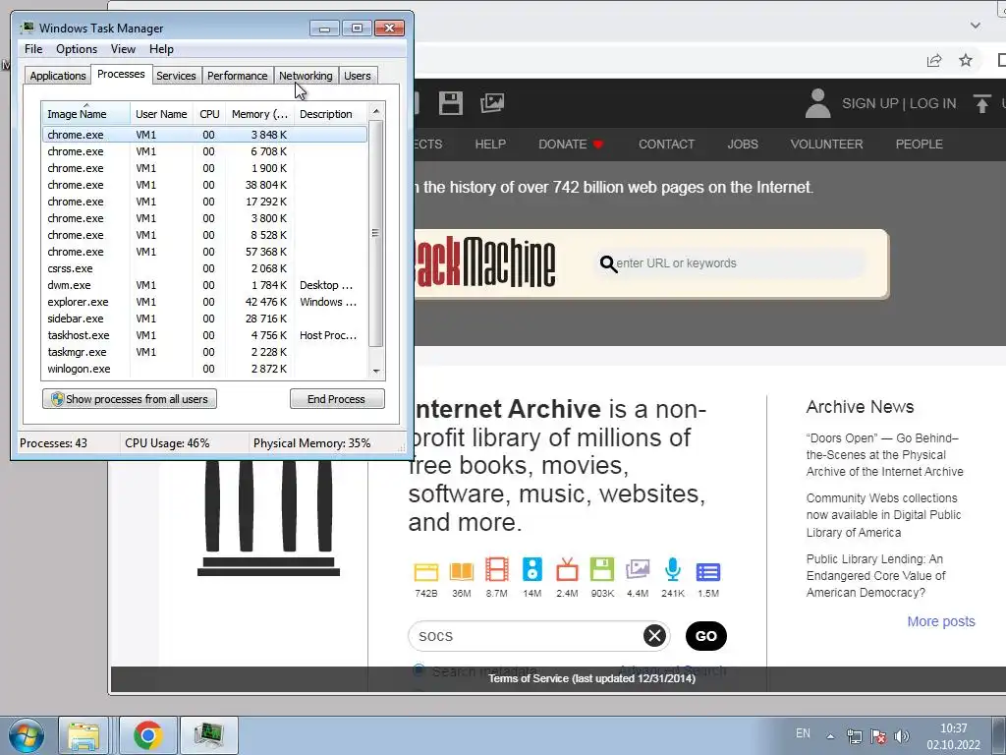Switch to Chrome on the taskbar
Image resolution: width=1006 pixels, height=755 pixels.
click(x=148, y=735)
